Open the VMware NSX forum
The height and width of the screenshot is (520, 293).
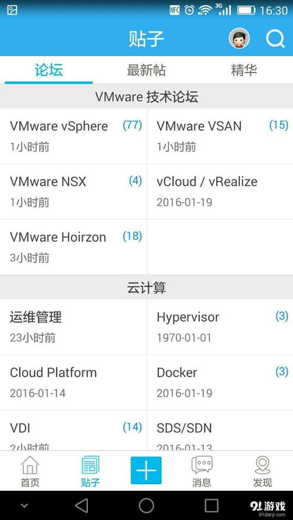click(x=73, y=191)
